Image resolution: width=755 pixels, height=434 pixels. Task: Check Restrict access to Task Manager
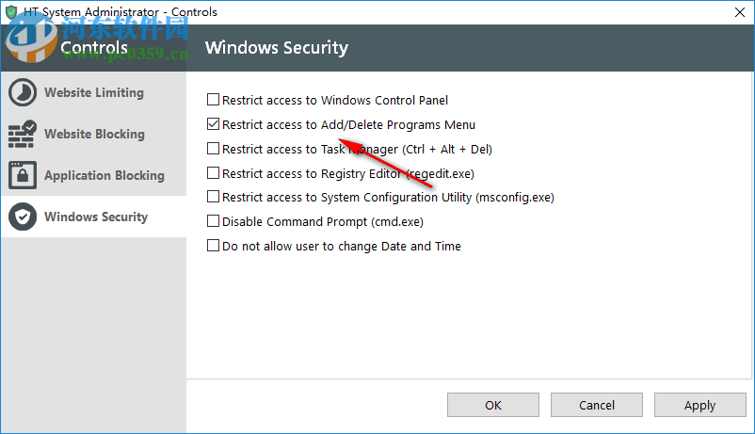point(214,149)
